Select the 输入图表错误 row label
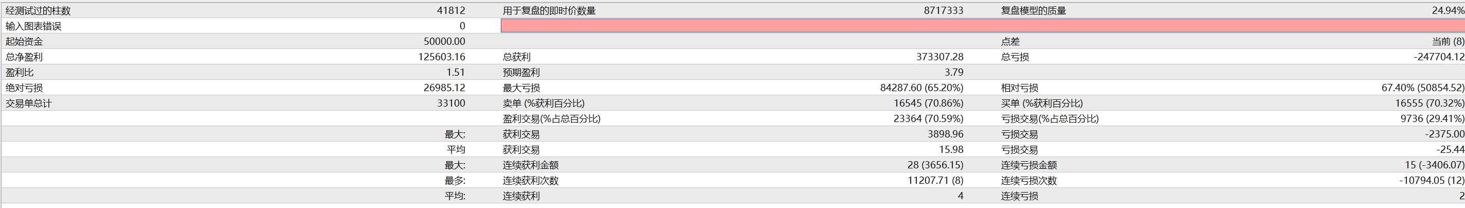This screenshot has width=1465, height=208. coord(33,26)
